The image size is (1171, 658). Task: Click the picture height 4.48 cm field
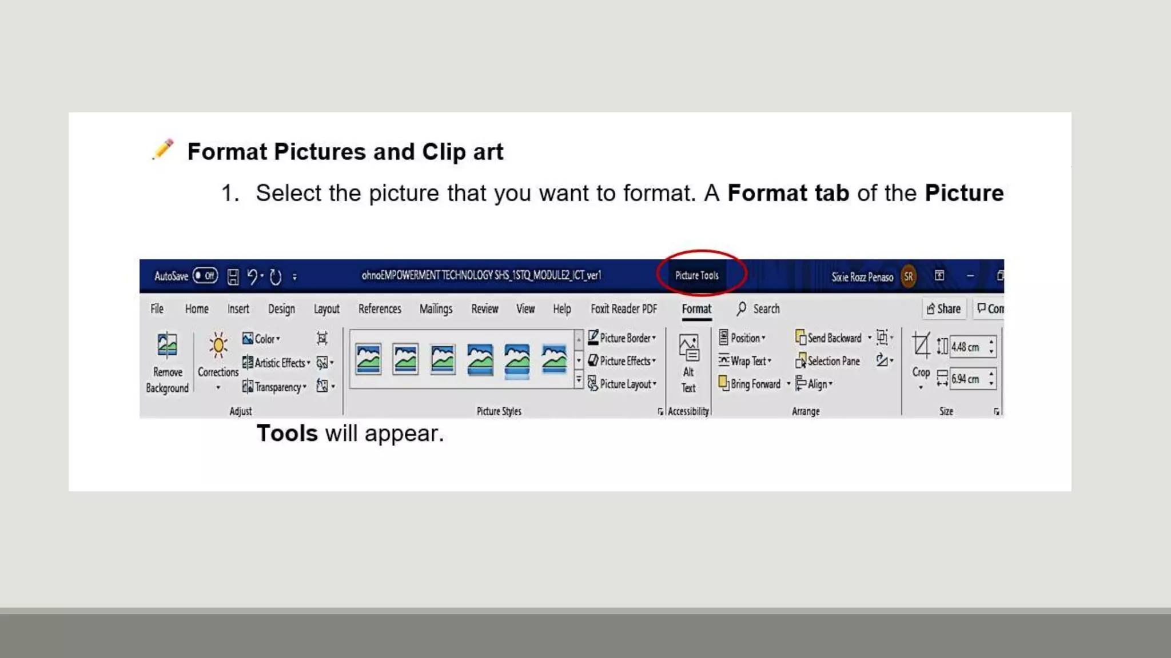pyautogui.click(x=967, y=347)
